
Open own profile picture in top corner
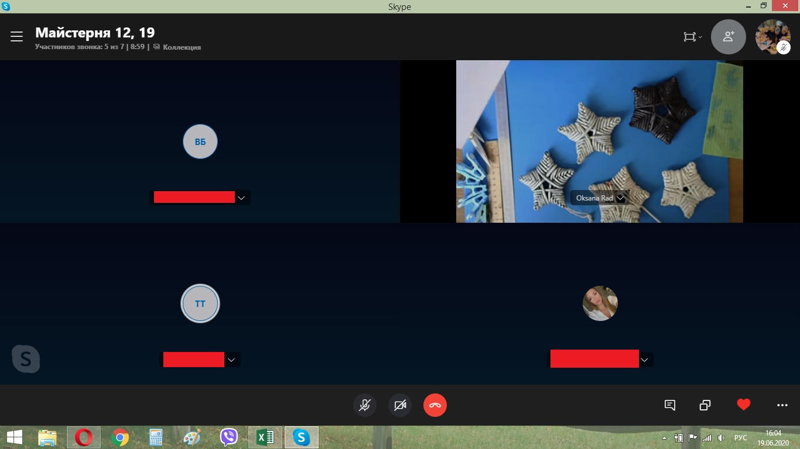point(772,37)
